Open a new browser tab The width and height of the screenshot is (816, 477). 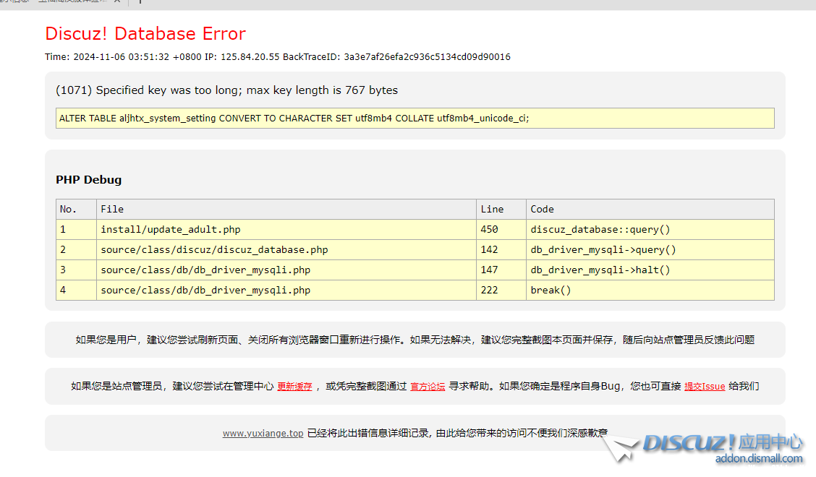point(140,1)
